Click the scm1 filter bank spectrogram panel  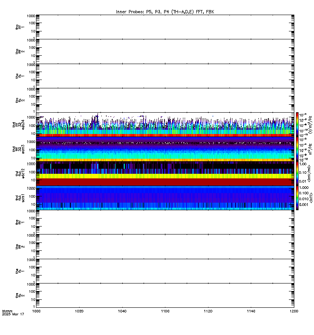pos(165,198)
